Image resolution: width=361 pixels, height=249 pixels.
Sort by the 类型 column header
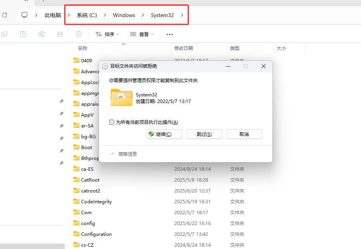[234, 48]
